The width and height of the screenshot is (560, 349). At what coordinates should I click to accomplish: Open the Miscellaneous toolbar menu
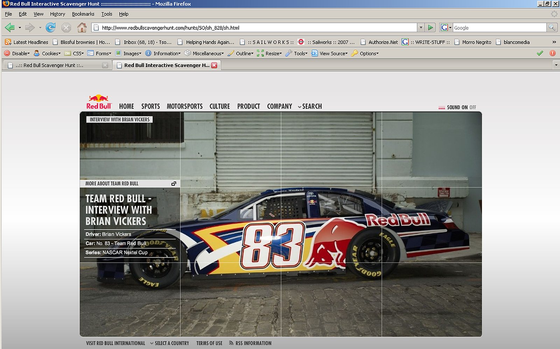(x=204, y=53)
